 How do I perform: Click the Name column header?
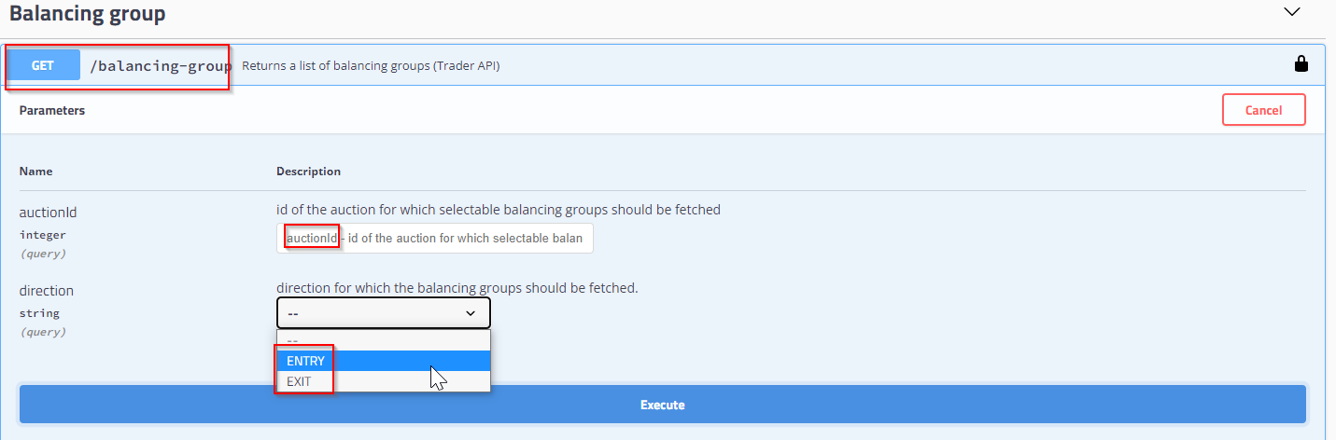click(x=36, y=172)
